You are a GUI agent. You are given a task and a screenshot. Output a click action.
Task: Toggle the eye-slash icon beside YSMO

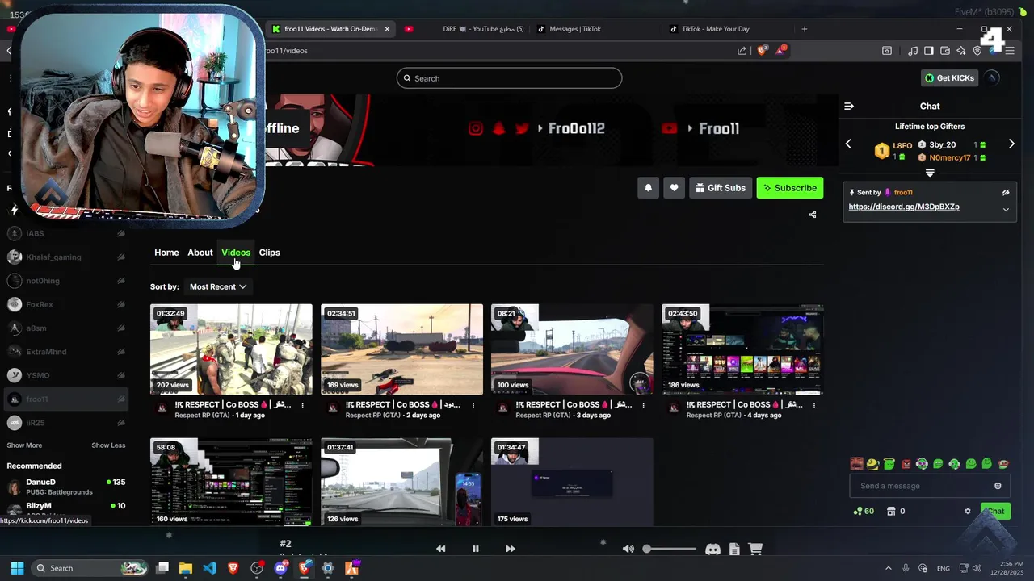point(121,375)
